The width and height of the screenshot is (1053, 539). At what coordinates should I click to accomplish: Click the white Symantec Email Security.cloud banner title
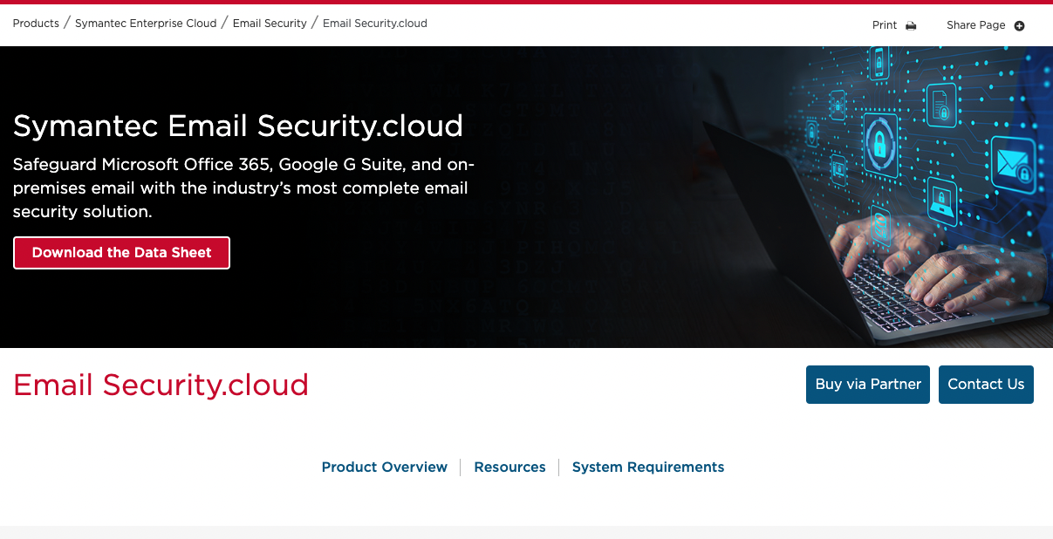(238, 126)
